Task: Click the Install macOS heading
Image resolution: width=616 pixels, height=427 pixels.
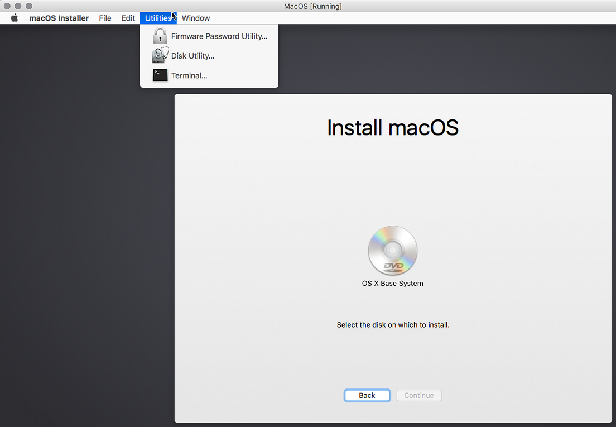Action: click(x=392, y=128)
